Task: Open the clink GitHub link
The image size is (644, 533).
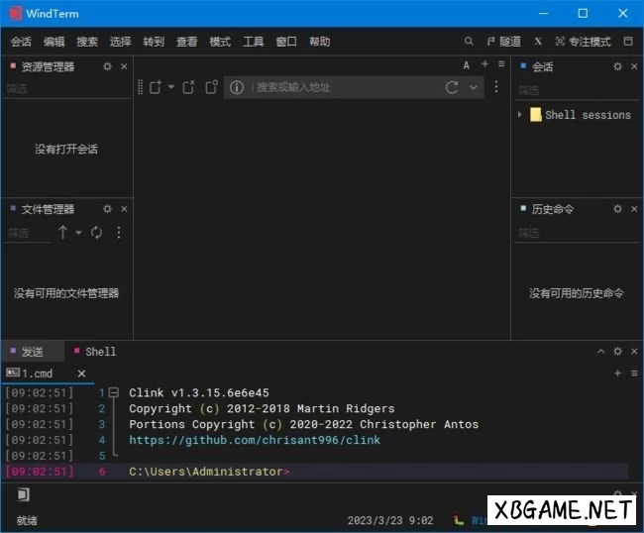Action: tap(254, 440)
